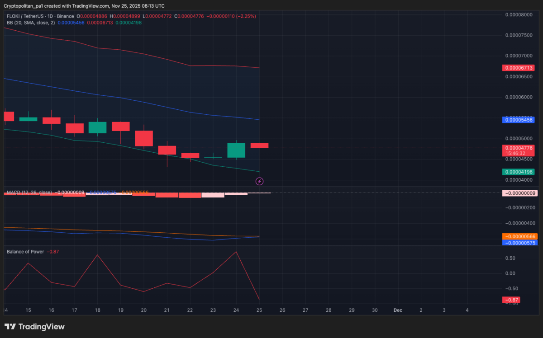Select the big red candle on Nov 20

(x=144, y=138)
